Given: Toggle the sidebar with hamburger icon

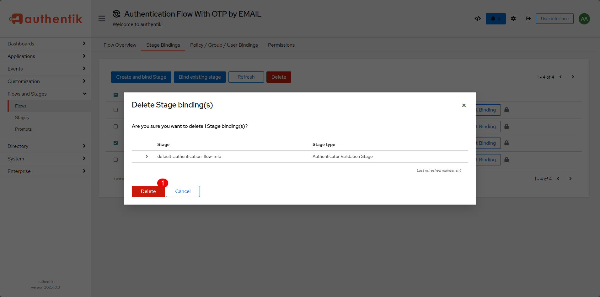Looking at the screenshot, I should (102, 19).
